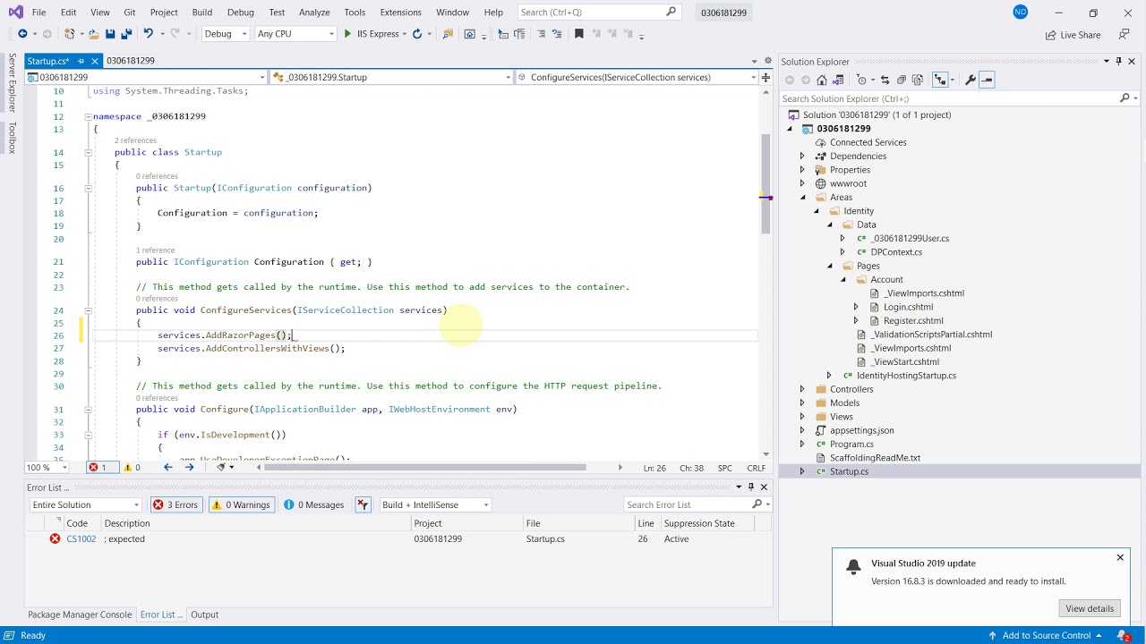Click the next issue arrow below editor
This screenshot has height=644, width=1146.
pos(189,467)
